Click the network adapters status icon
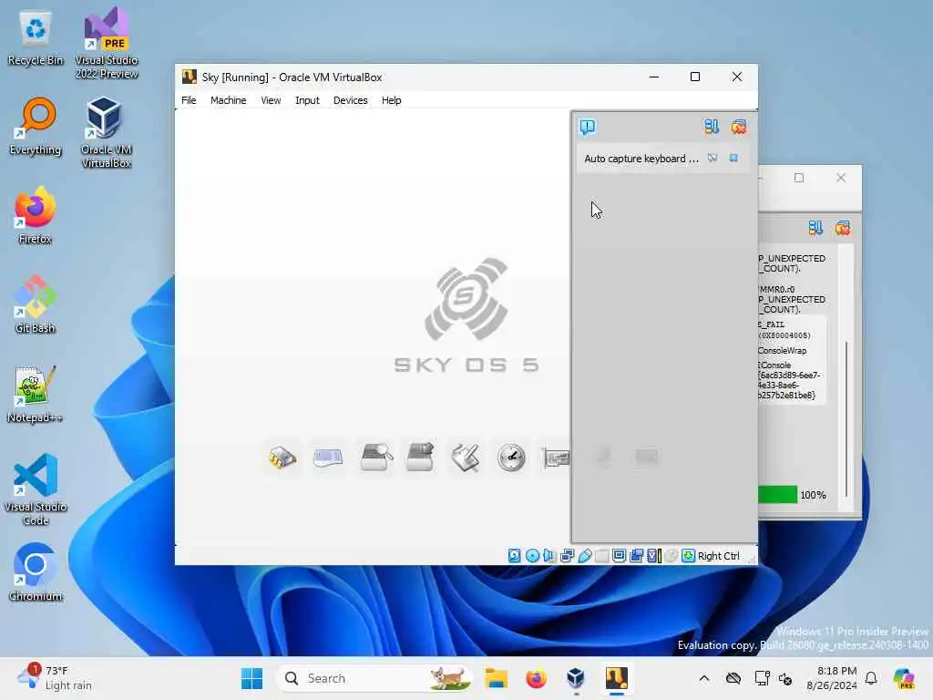 point(567,556)
